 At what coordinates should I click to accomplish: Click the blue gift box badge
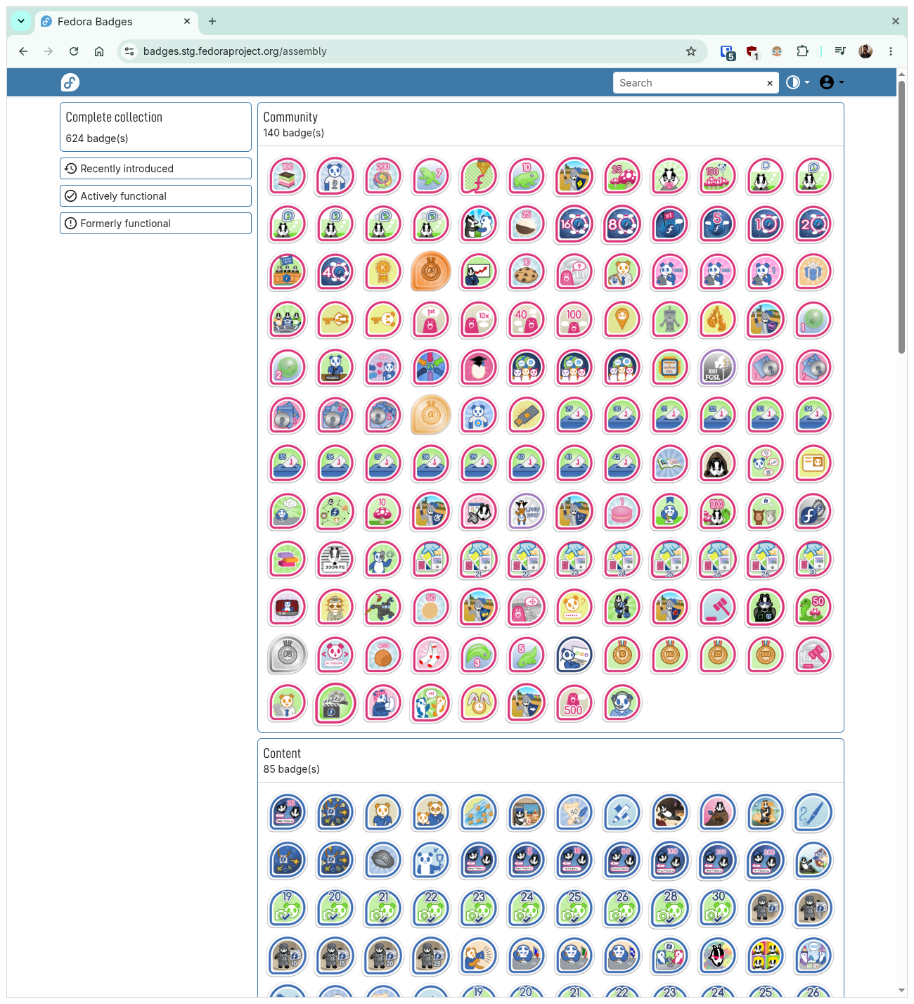[813, 271]
